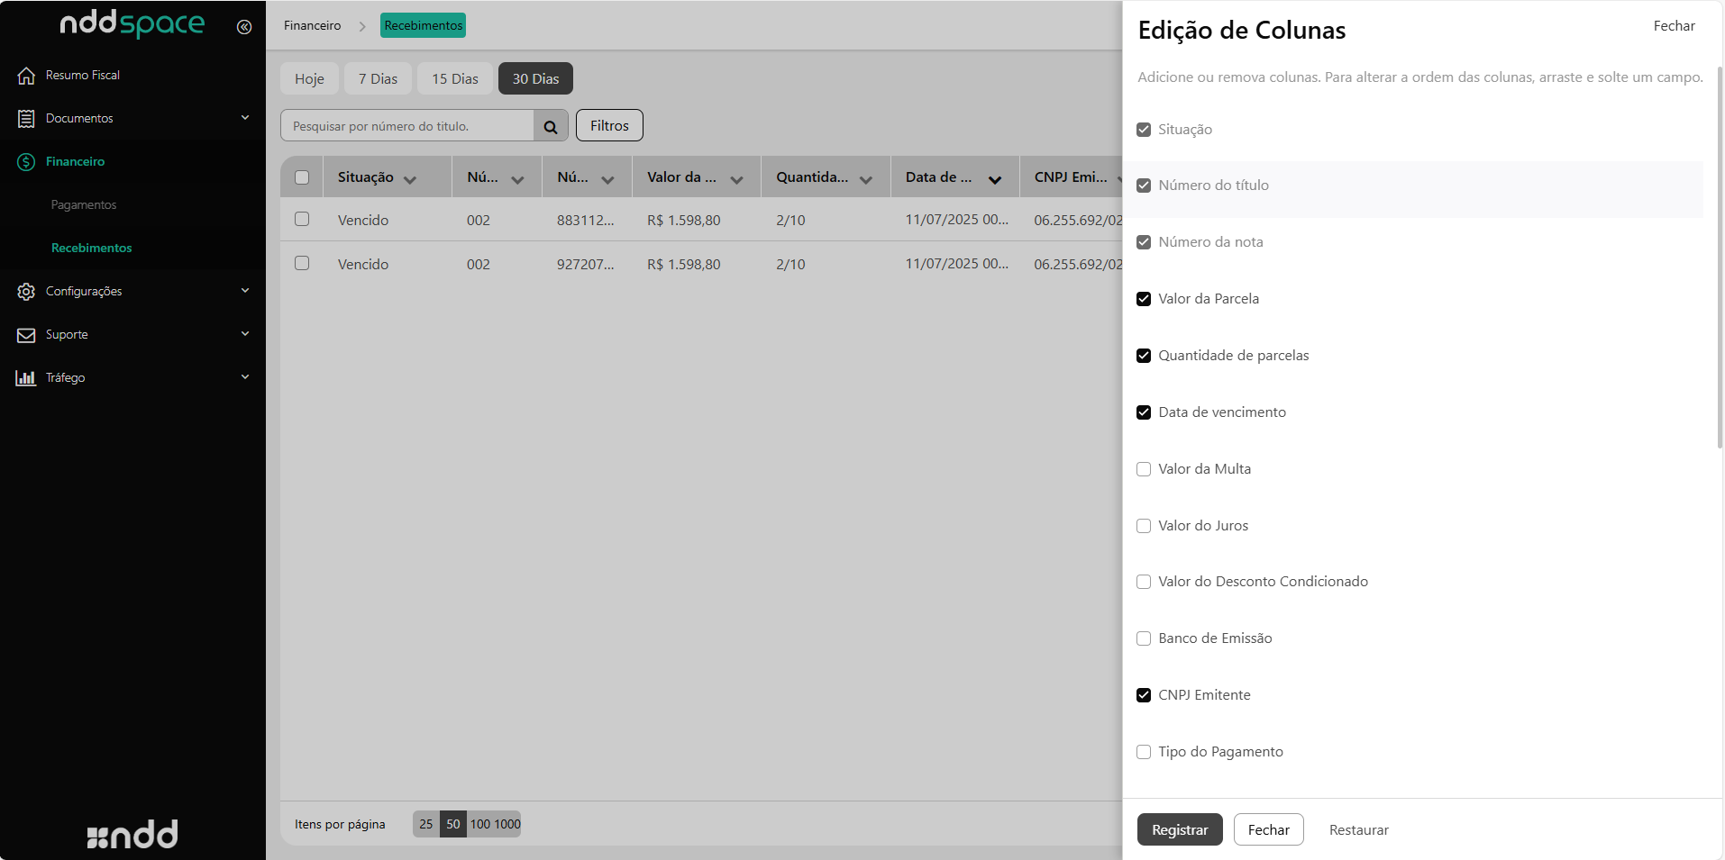Tick the Banco de Emissão checkbox
Image resolution: width=1725 pixels, height=860 pixels.
[1144, 638]
